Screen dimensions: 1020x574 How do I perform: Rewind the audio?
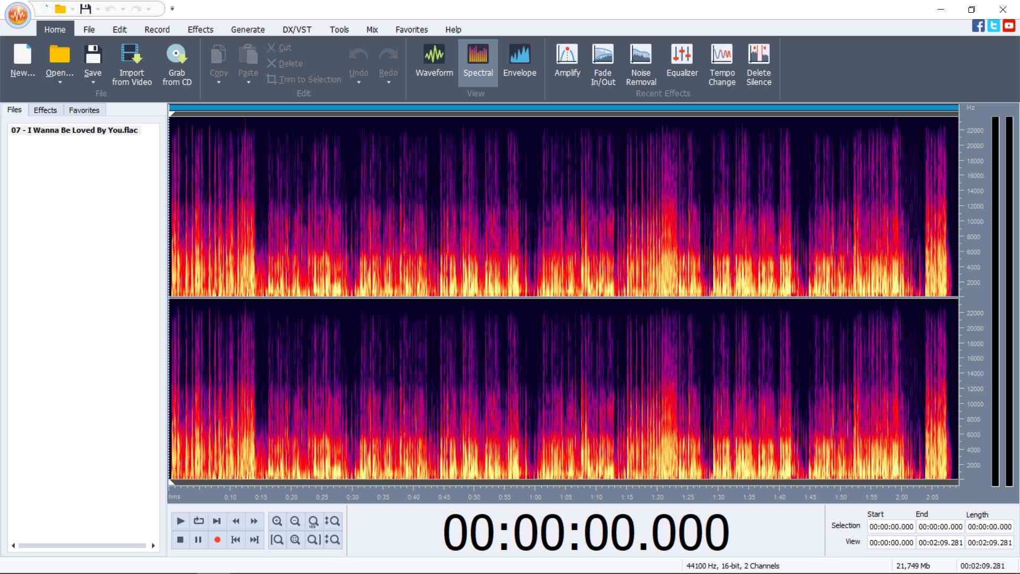236,521
